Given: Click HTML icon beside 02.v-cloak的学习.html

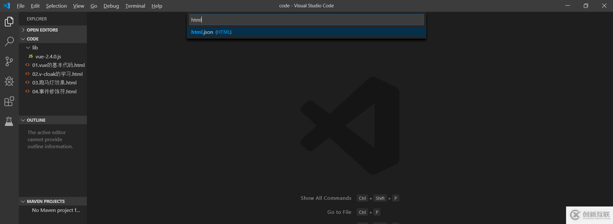Looking at the screenshot, I should point(27,74).
